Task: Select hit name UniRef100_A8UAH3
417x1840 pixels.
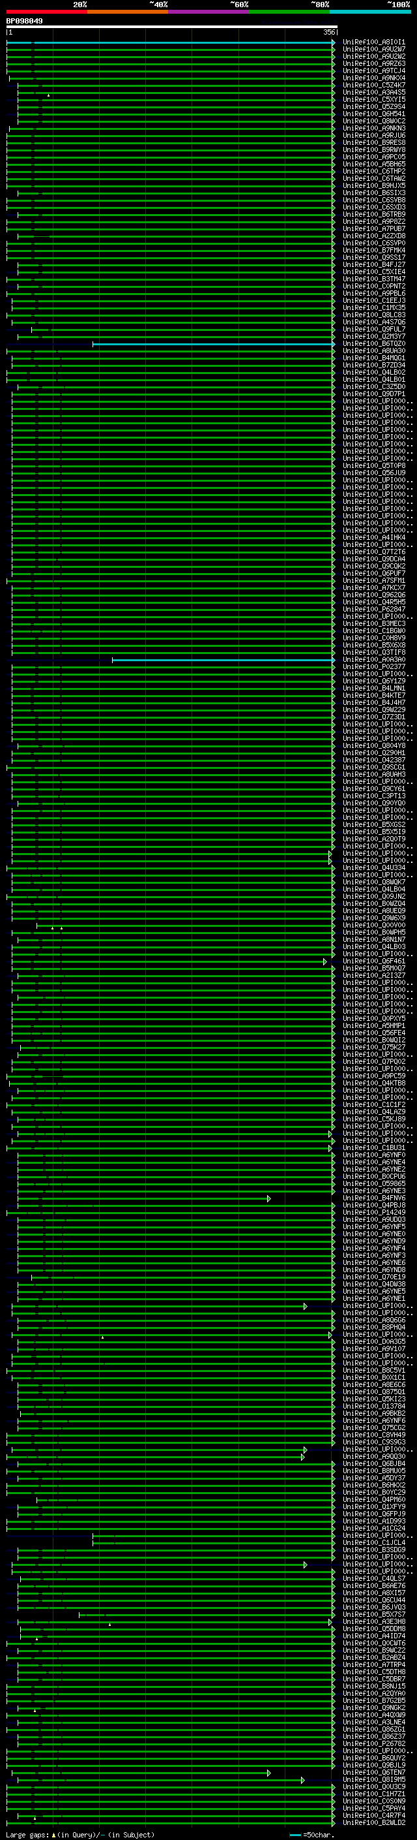Action: [373, 775]
